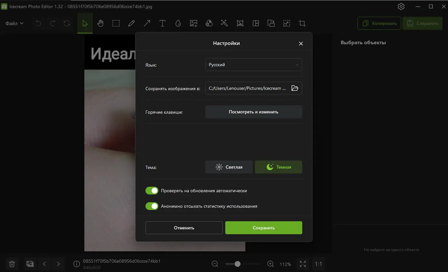The width and height of the screenshot is (448, 272).
Task: Open the image gallery icon
Action: point(30,264)
